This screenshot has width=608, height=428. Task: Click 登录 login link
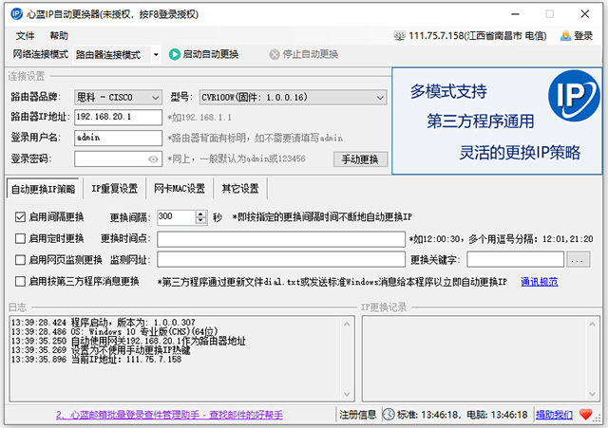(x=583, y=36)
